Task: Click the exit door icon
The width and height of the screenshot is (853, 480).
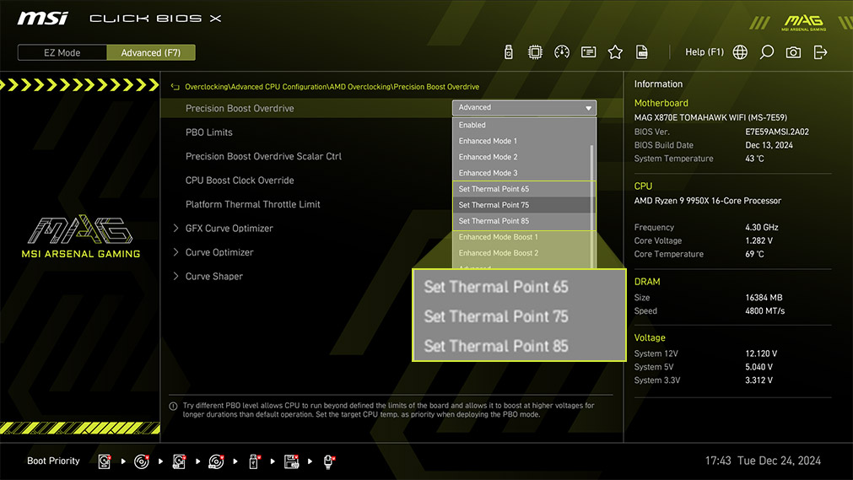Action: pyautogui.click(x=820, y=52)
